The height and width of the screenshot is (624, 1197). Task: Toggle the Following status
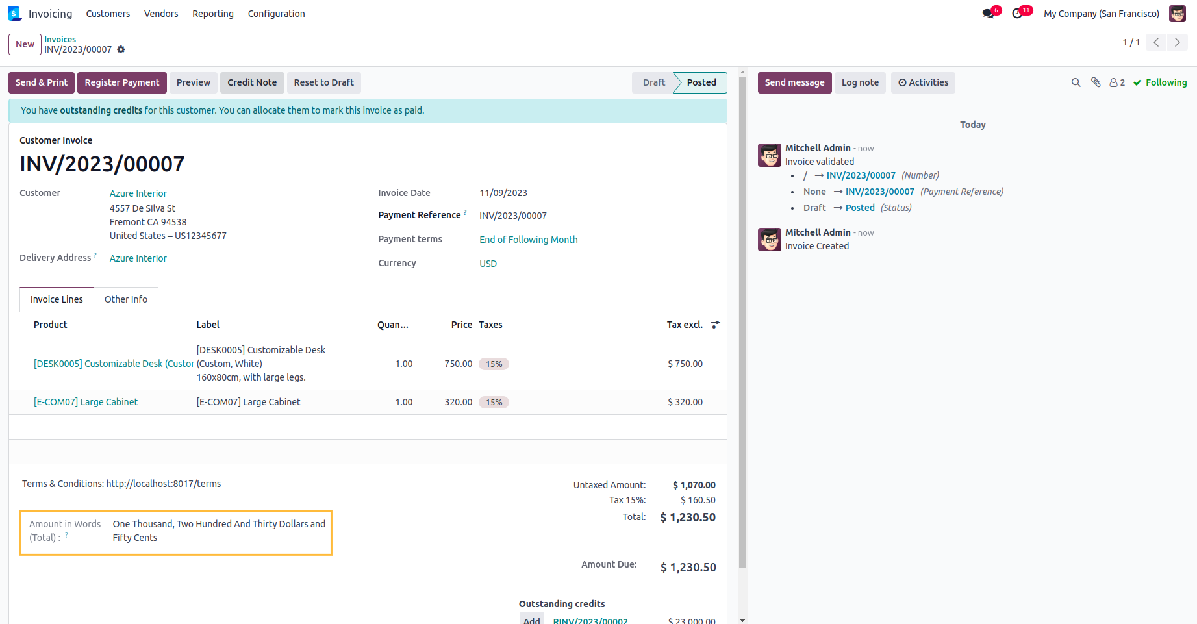click(x=1160, y=82)
